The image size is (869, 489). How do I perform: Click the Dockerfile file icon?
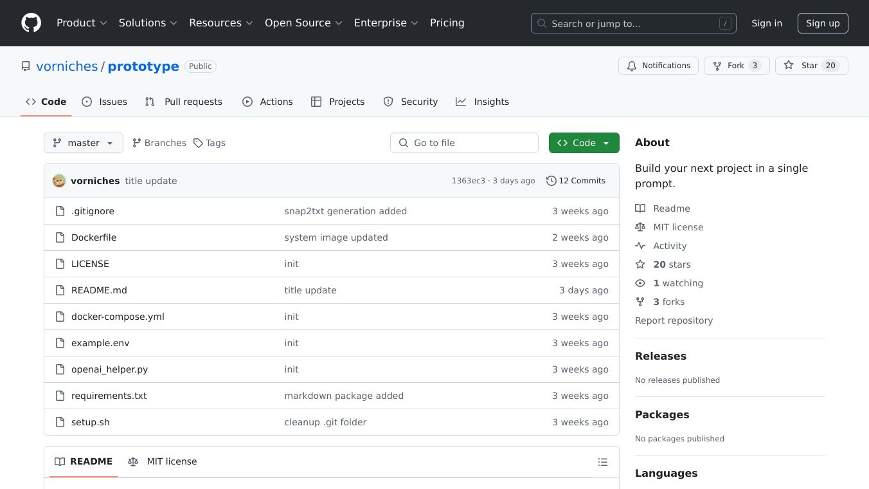coord(60,237)
